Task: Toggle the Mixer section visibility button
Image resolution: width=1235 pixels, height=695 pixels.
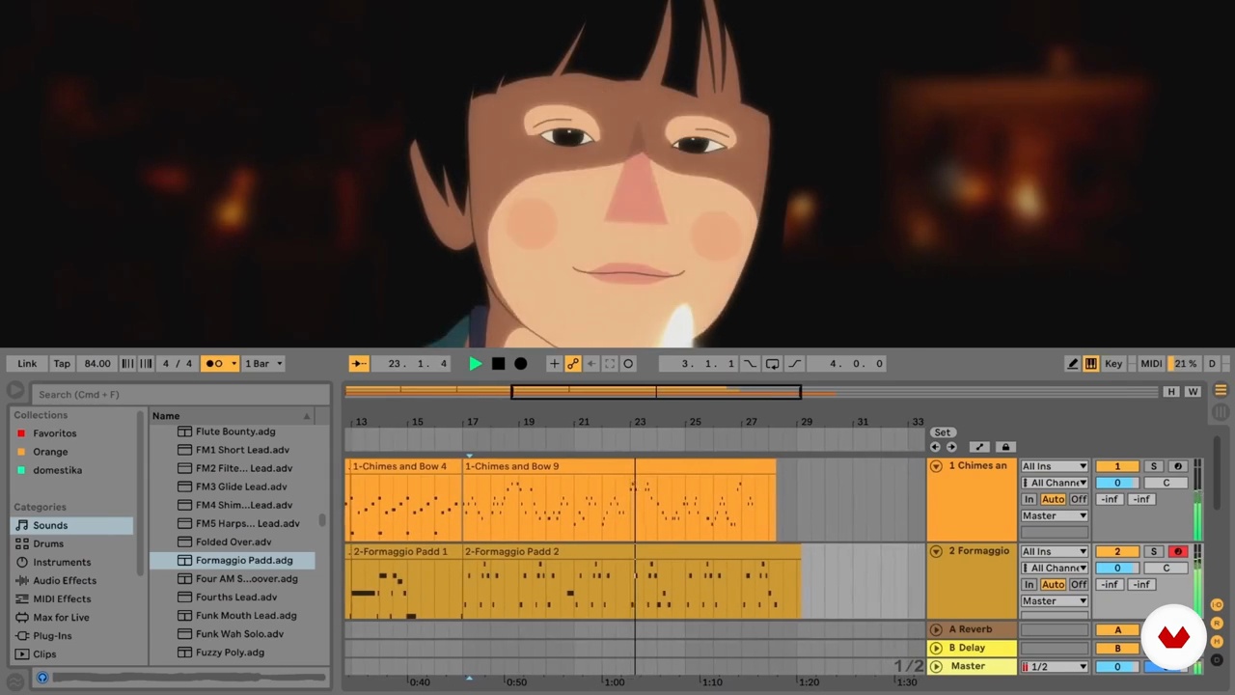Action: pyautogui.click(x=1217, y=642)
